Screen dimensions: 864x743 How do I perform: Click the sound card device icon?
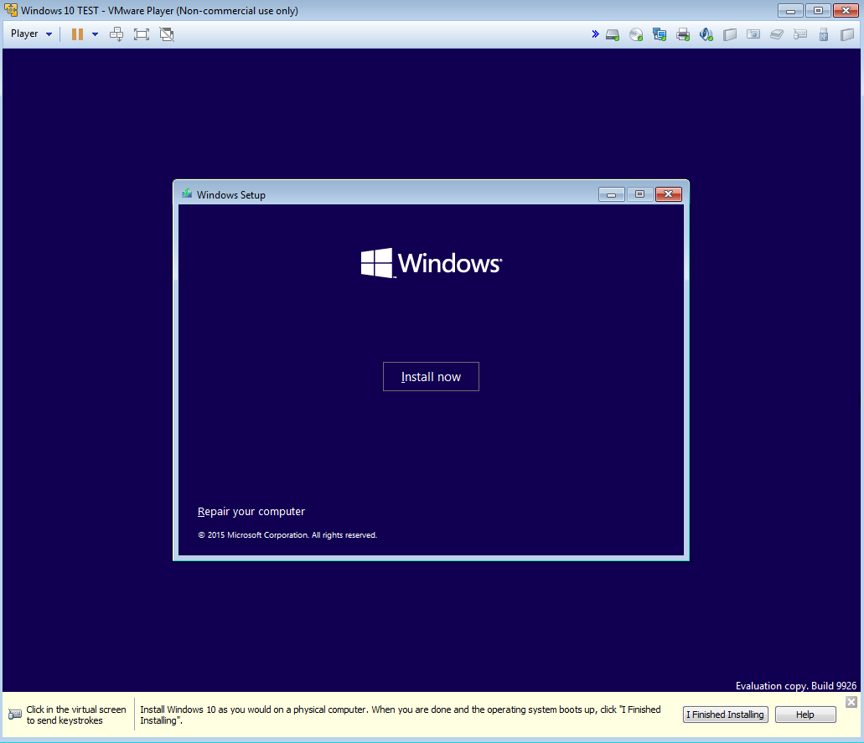pyautogui.click(x=706, y=34)
